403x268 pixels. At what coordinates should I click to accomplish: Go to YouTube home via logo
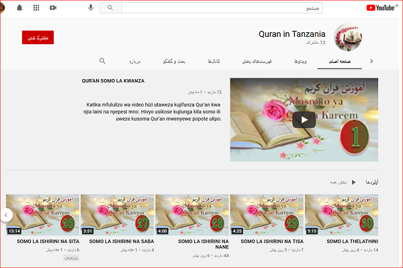379,7
